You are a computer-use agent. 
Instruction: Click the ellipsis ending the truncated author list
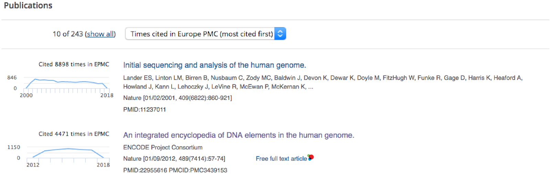(x=310, y=87)
